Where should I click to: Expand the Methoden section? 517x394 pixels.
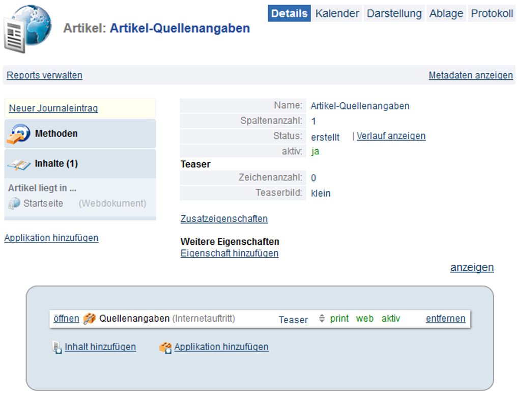coord(56,134)
